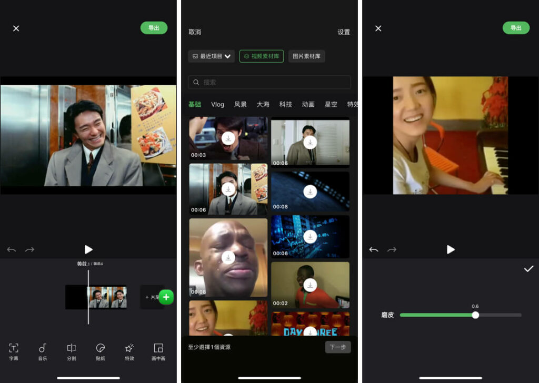Tap 导出 export in right editor screen
539x383 pixels.
pyautogui.click(x=516, y=28)
